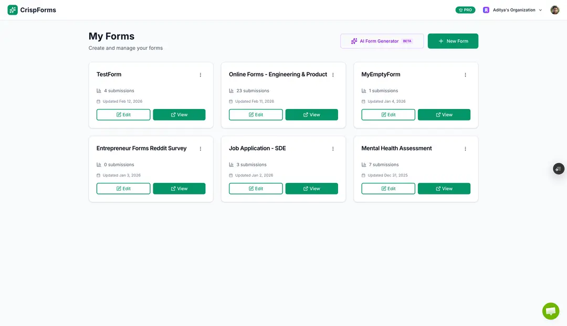Image resolution: width=567 pixels, height=326 pixels.
Task: Open three-dot menu for TestForm
Action: pos(200,75)
